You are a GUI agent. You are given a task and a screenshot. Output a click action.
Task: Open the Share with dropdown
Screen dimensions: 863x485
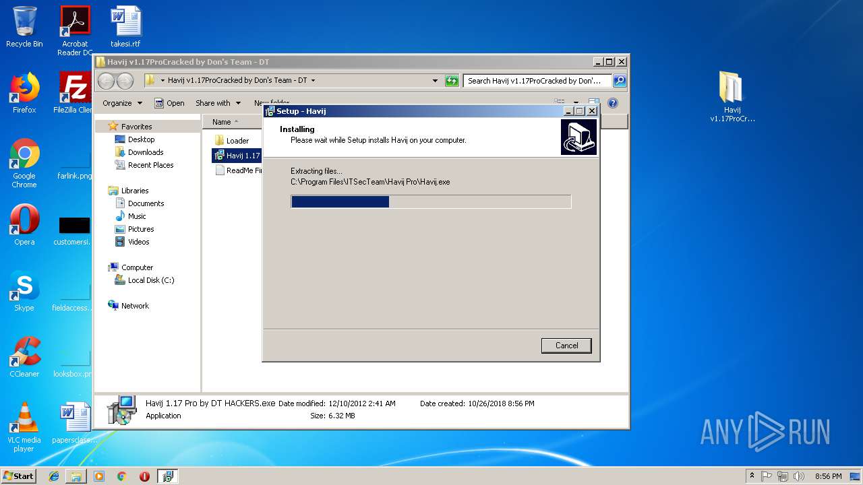218,103
